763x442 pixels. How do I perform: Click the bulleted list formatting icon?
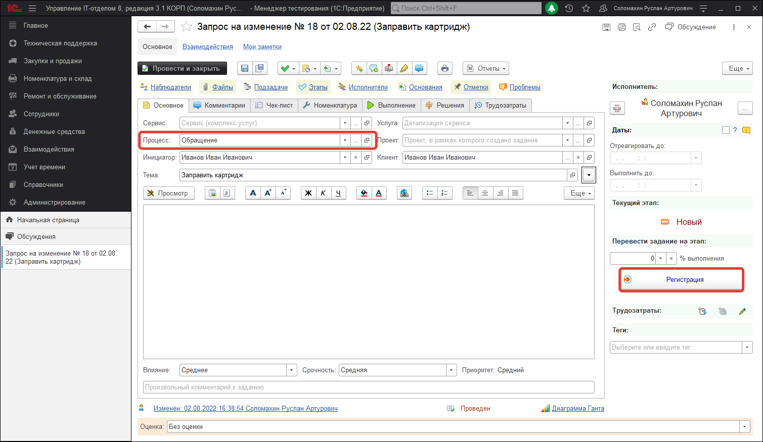[430, 193]
